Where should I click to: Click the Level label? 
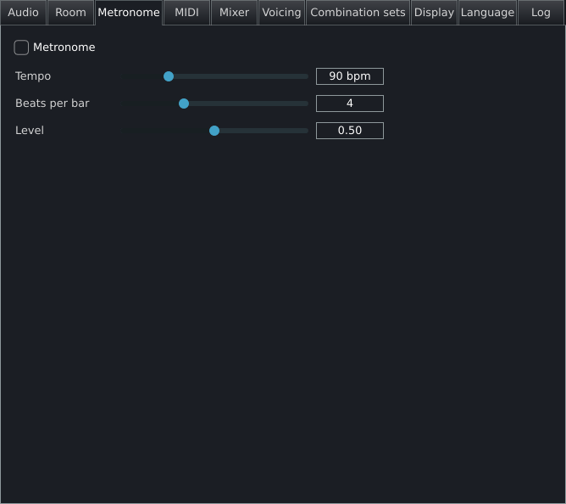[30, 131]
